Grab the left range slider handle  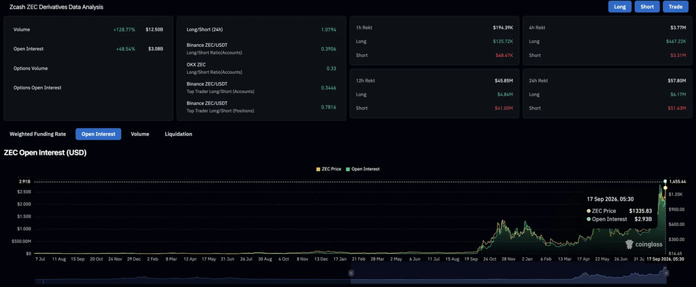[x=351, y=273]
